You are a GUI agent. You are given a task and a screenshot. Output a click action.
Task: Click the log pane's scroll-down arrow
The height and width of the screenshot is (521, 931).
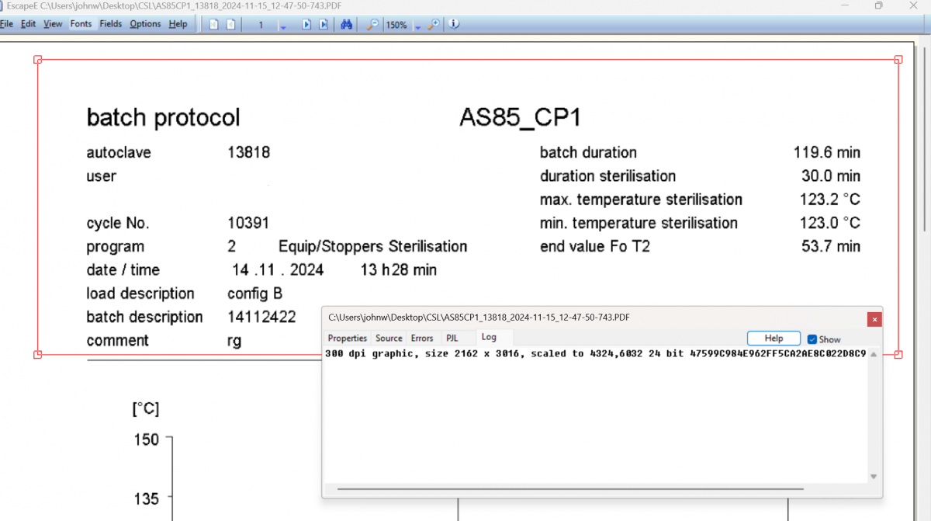point(874,477)
